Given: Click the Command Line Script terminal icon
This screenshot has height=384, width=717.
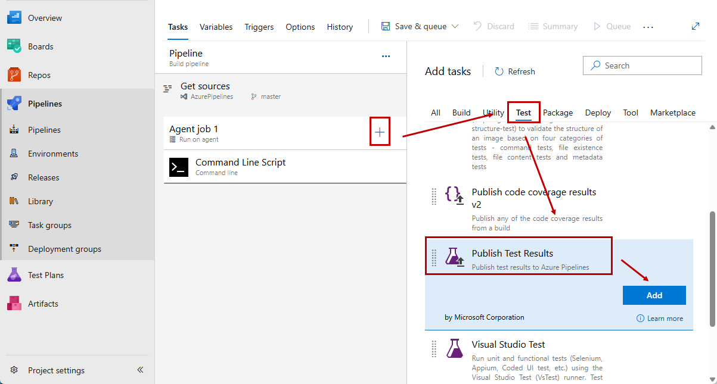Looking at the screenshot, I should click(x=179, y=167).
